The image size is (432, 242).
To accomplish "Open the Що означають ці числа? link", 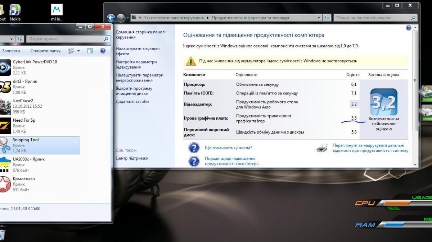I will (228, 148).
